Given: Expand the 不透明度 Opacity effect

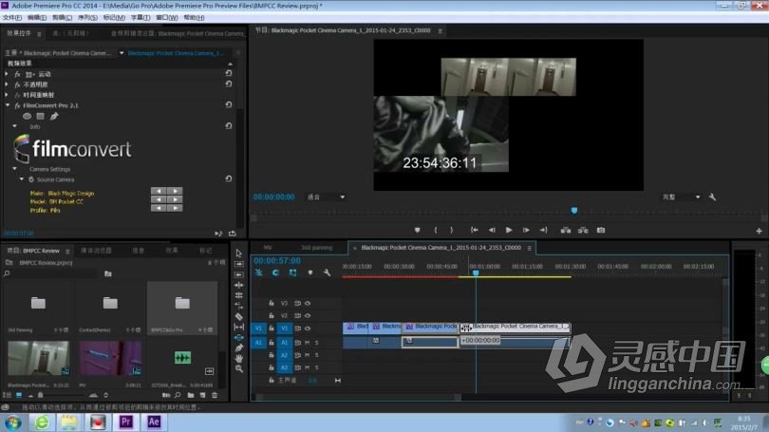Looking at the screenshot, I should [x=7, y=85].
